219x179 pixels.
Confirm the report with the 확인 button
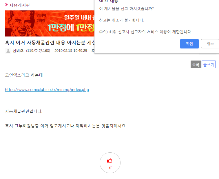(x=189, y=44)
